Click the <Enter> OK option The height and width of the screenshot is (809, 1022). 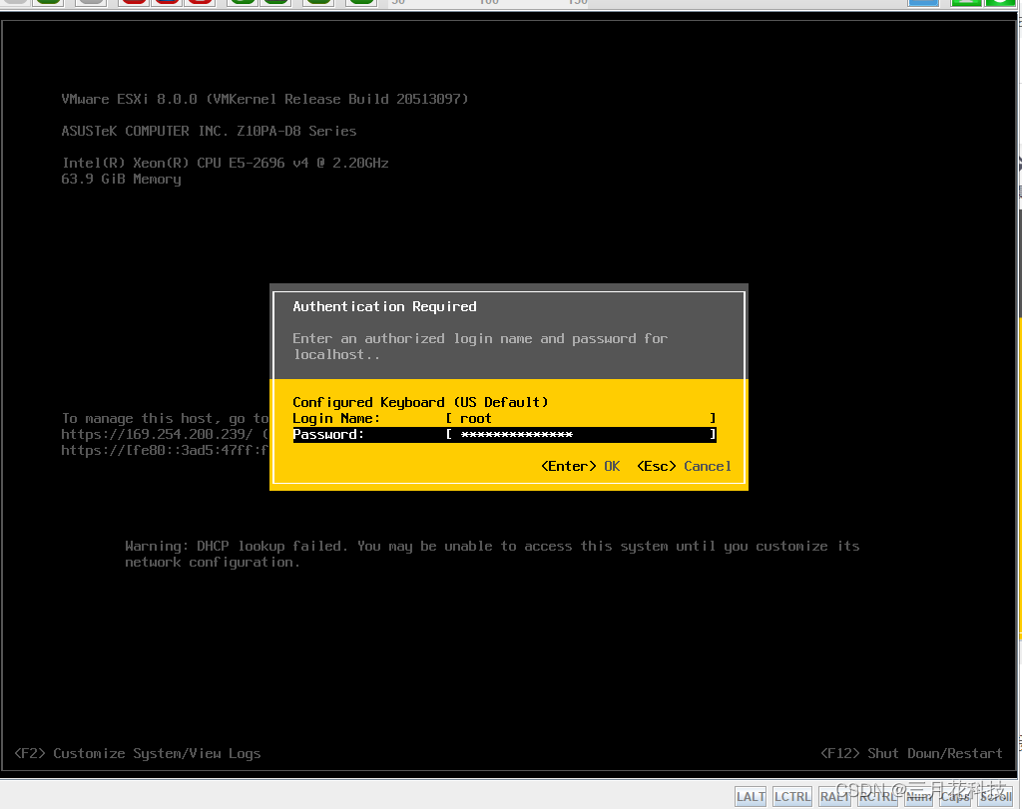580,467
